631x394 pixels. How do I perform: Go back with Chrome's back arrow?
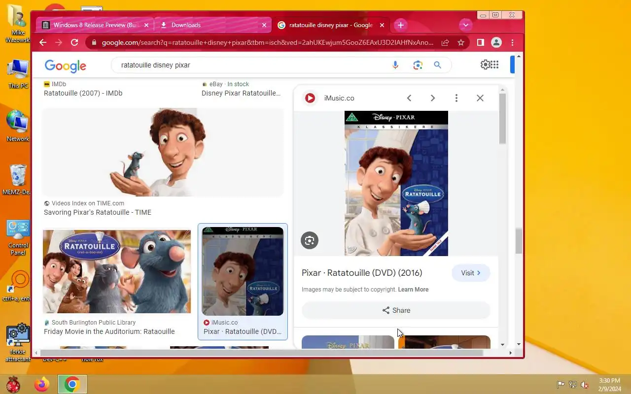43,43
